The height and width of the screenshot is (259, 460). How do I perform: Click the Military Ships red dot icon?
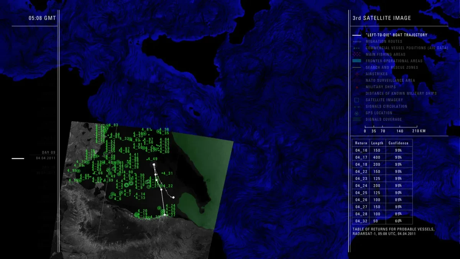[356, 87]
